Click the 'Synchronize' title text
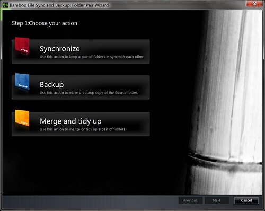265x211 pixels. coord(60,49)
